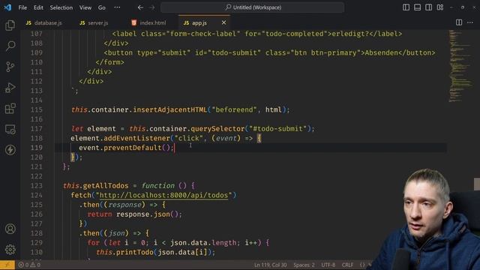Open the Extensions view
This screenshot has width=480, height=270.
tap(10, 108)
